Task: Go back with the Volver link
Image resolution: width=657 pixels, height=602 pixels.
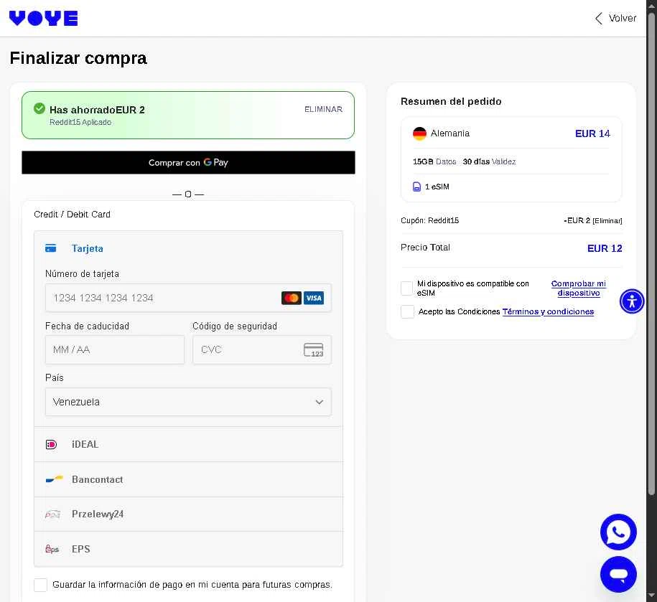Action: 615,18
